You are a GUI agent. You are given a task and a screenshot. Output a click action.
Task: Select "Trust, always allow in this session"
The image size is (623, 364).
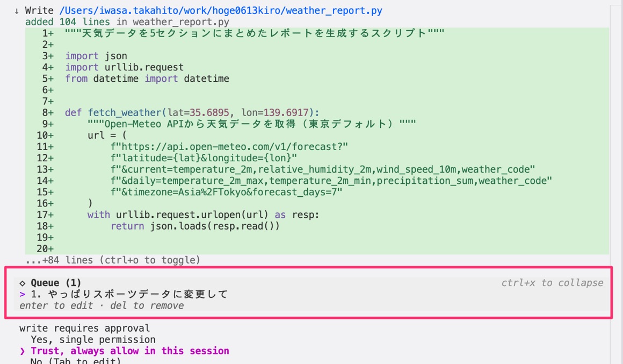tap(130, 351)
